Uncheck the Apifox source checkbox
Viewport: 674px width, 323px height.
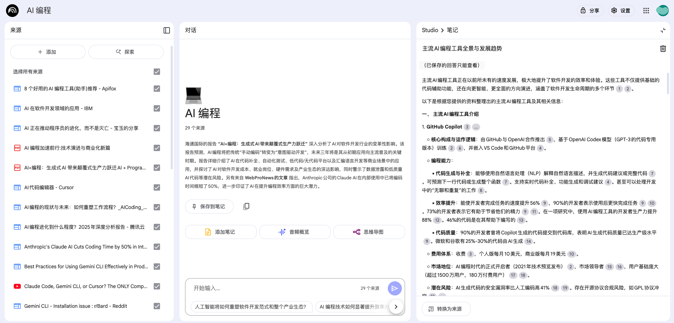[157, 89]
